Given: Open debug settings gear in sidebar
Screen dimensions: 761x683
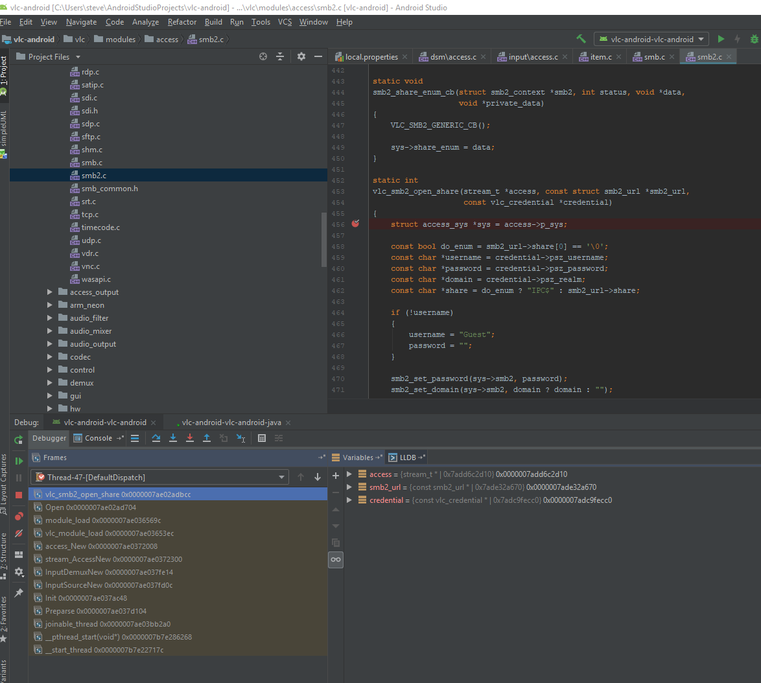Looking at the screenshot, I should (x=19, y=572).
